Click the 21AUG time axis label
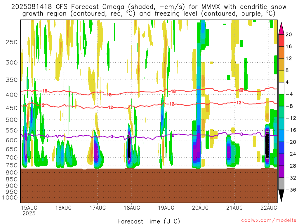299x224 pixels. pos(234,208)
